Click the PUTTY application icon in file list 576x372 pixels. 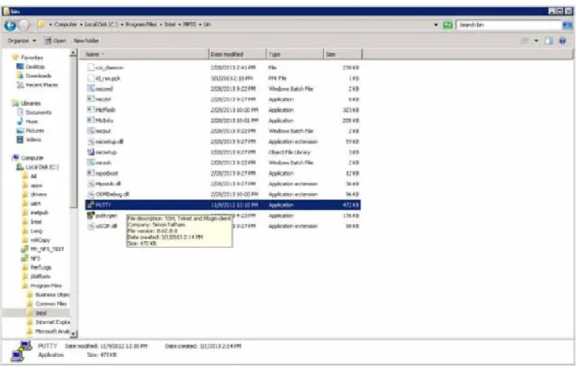[x=91, y=205]
